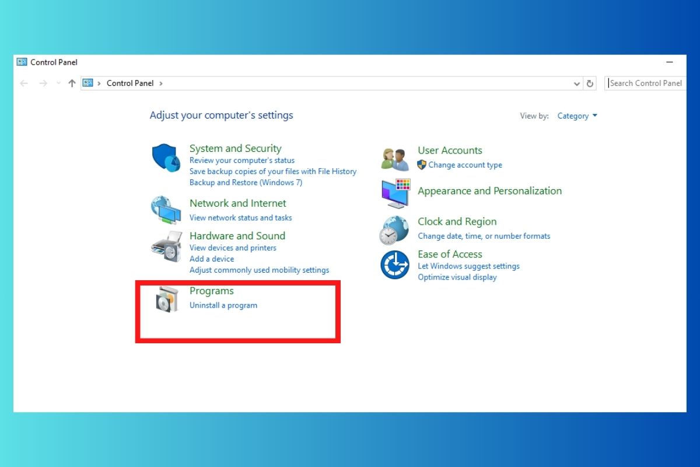Open the Programs category heading
The image size is (700, 467).
[x=212, y=291]
